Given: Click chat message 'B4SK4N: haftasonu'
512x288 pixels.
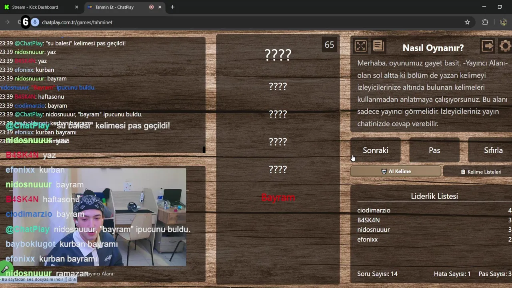Looking at the screenshot, I should 32,97.
